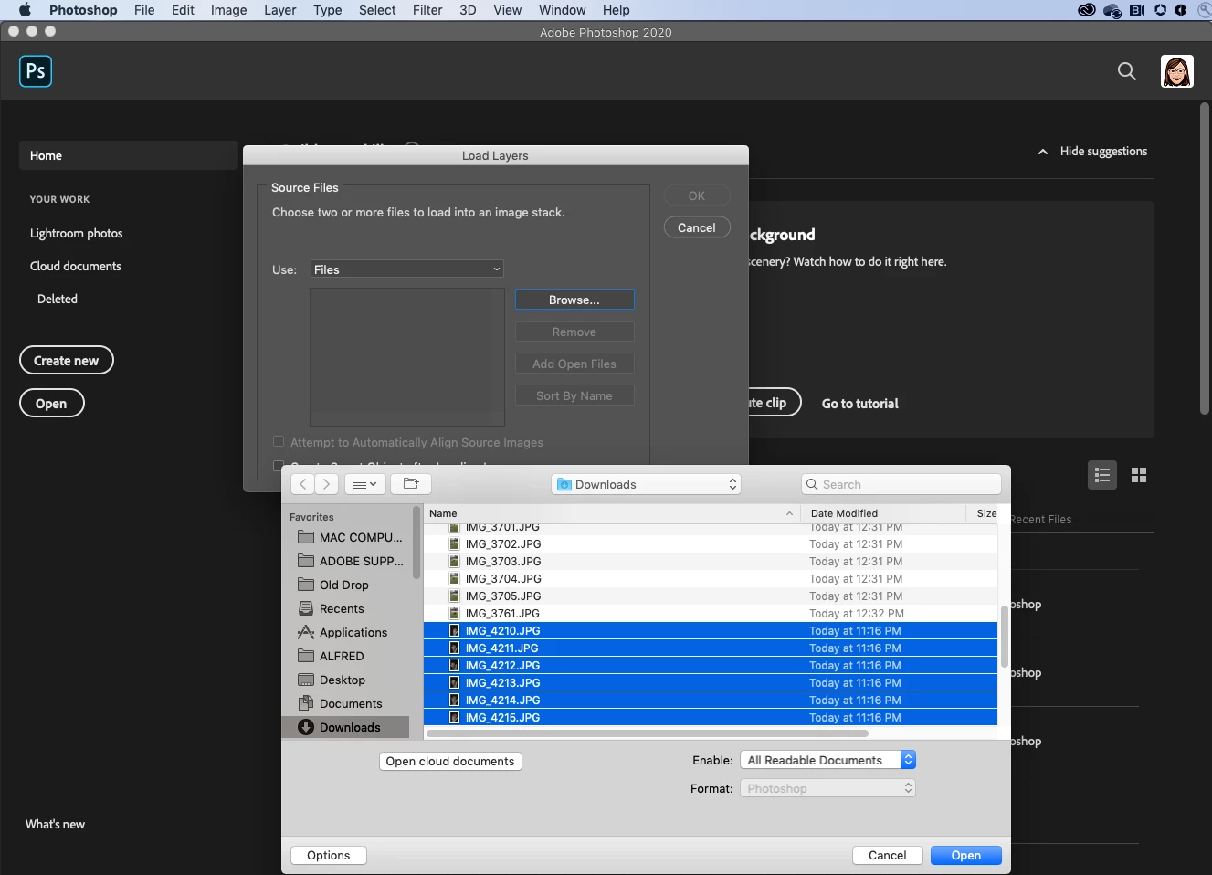
Task: Cancel the file open dialog
Action: tap(888, 855)
